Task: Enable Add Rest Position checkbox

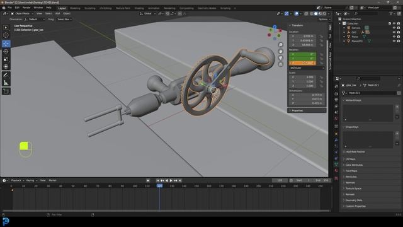Action: coord(344,152)
